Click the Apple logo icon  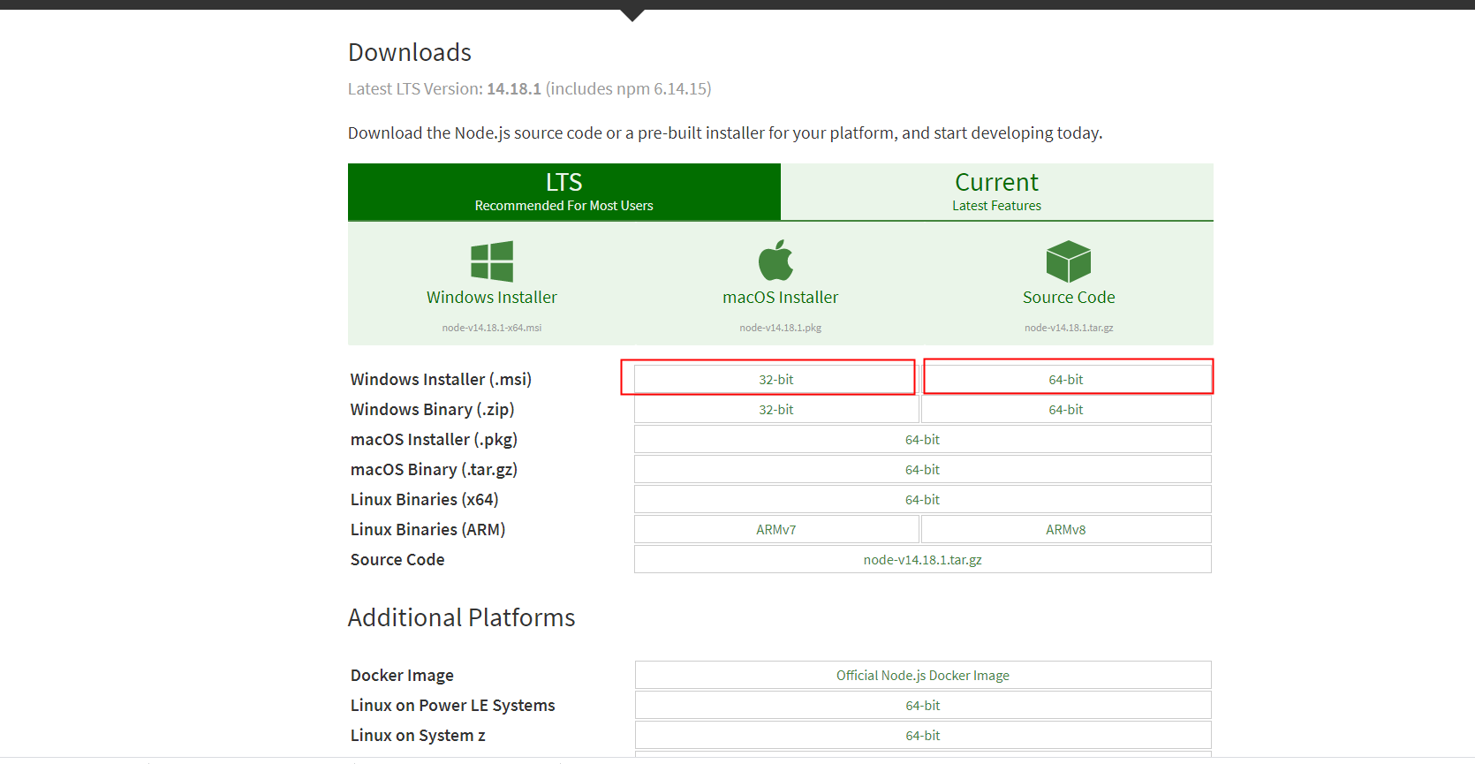[x=776, y=260]
